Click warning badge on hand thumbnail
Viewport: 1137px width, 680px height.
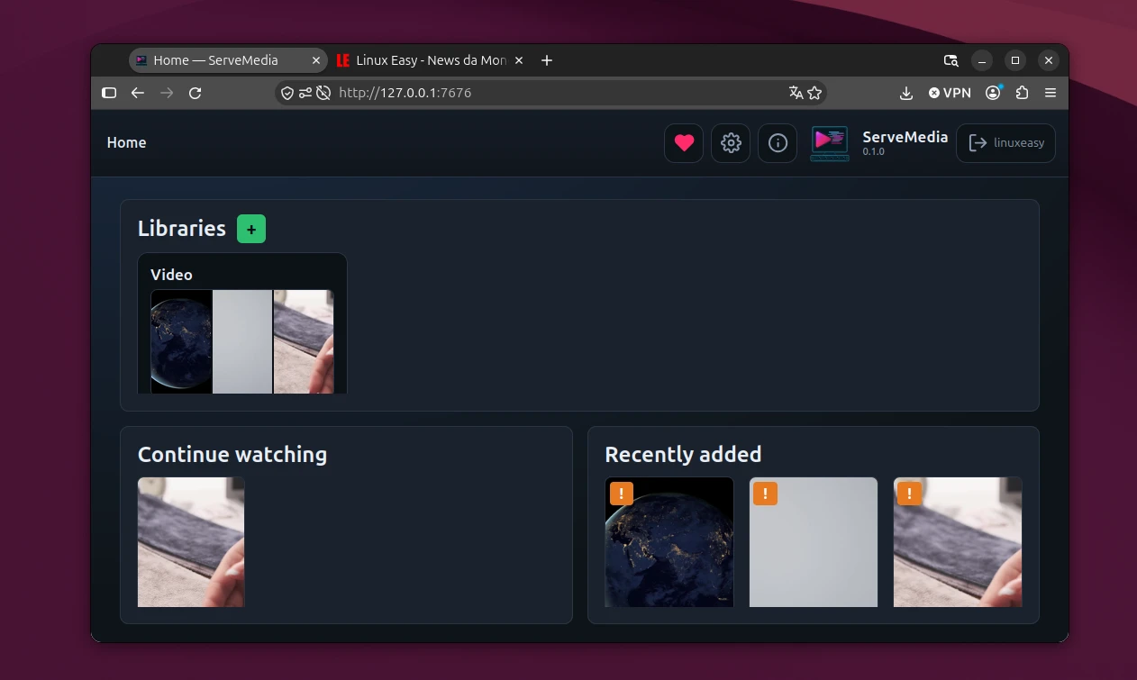coord(909,494)
